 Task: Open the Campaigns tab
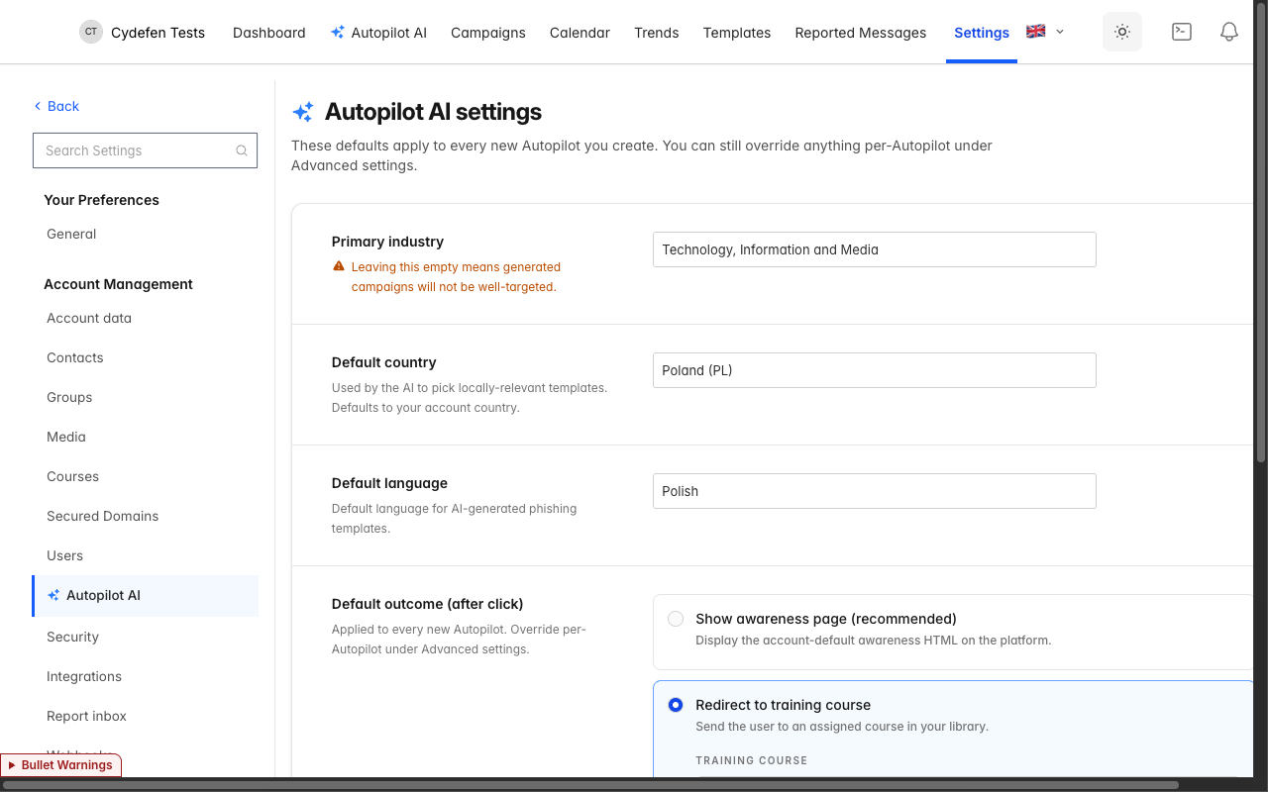(x=487, y=33)
